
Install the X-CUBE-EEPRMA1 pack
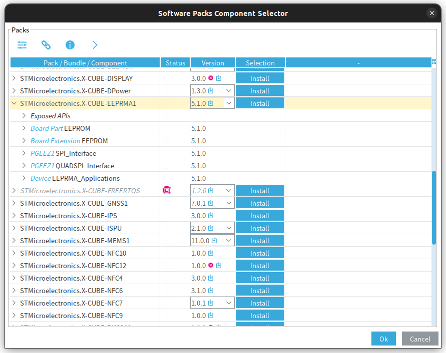pos(260,103)
